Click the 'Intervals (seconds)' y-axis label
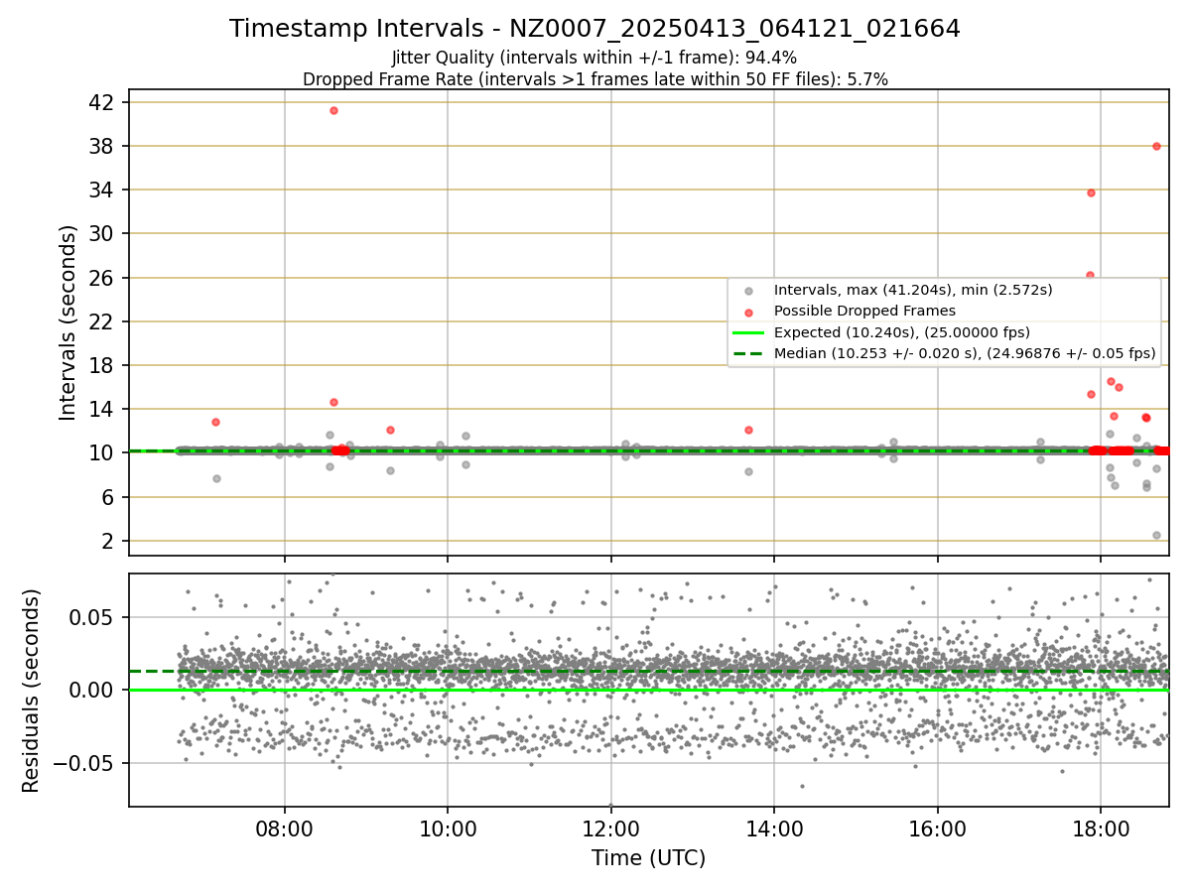The width and height of the screenshot is (1191, 893). pyautogui.click(x=68, y=322)
